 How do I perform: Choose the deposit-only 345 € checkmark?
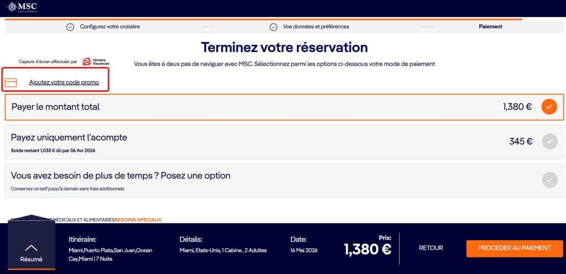(549, 141)
